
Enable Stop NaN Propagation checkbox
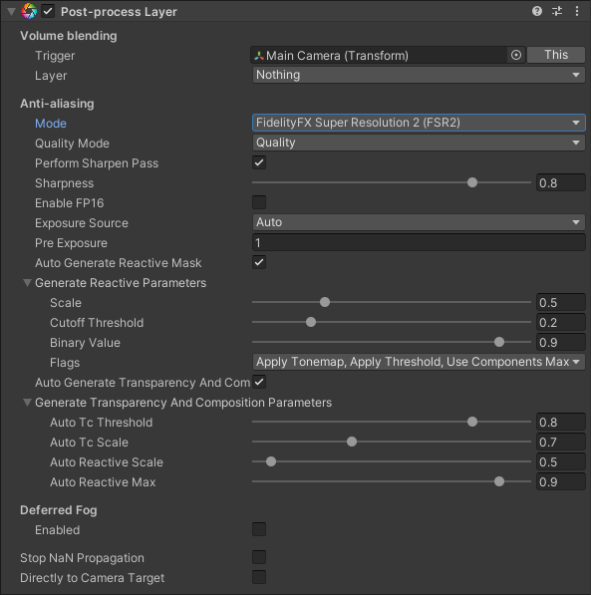point(259,557)
